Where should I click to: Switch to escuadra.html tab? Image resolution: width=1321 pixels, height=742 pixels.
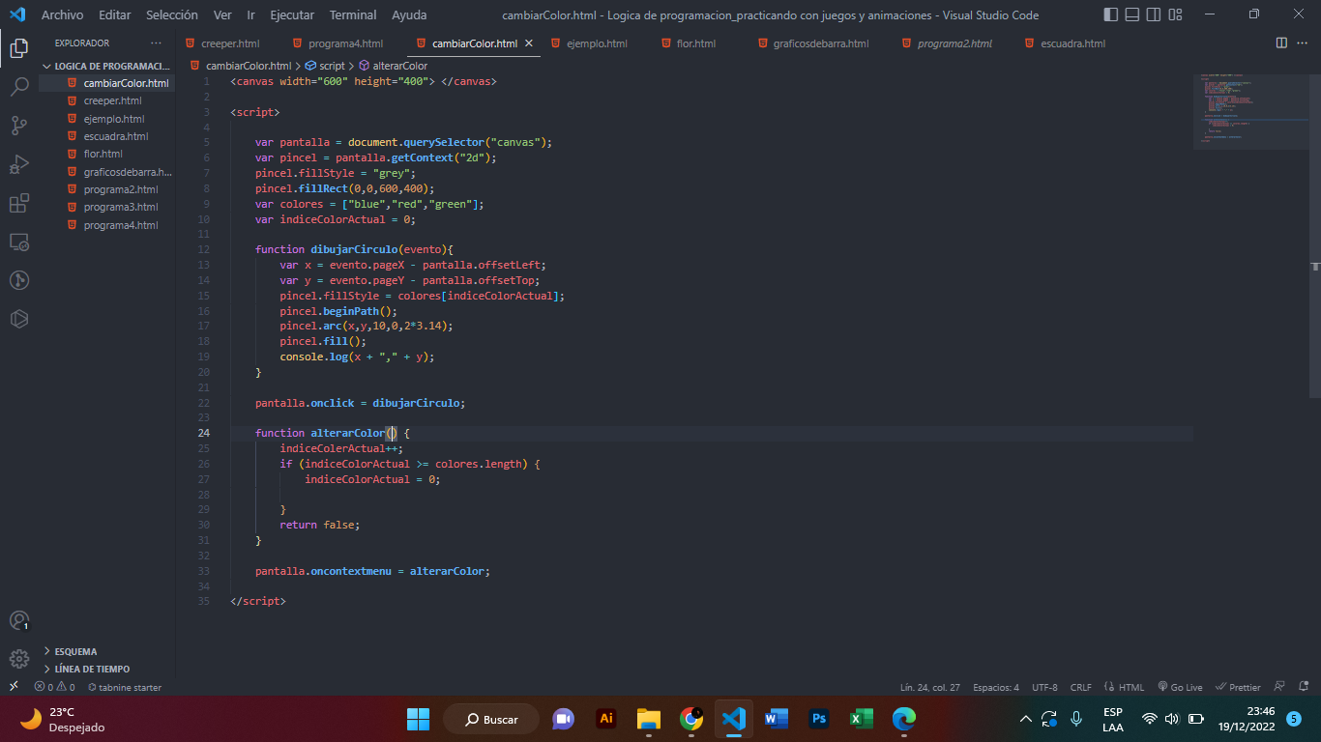click(x=1072, y=43)
